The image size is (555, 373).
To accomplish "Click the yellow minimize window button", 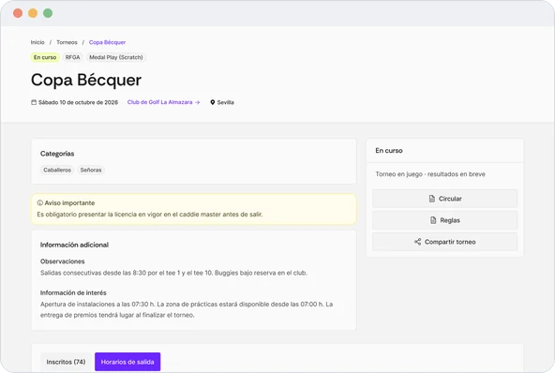I will click(x=33, y=13).
